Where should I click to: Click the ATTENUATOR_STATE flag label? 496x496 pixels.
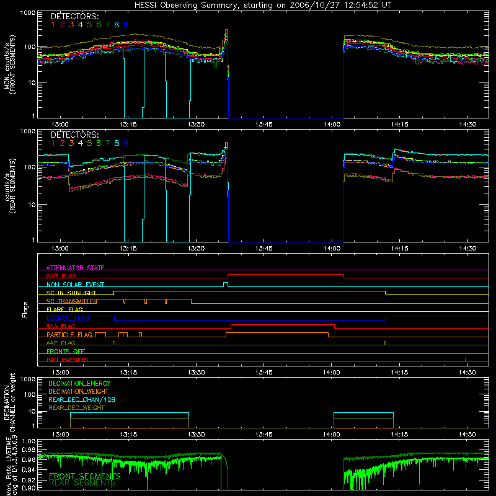coord(75,268)
